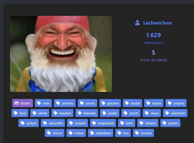Select the vieux tag

point(152,113)
